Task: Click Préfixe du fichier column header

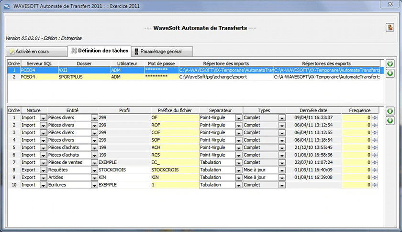Action: coord(175,110)
